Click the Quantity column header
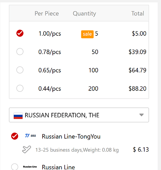Viewport: 161px width, 170px height. tap(84, 14)
